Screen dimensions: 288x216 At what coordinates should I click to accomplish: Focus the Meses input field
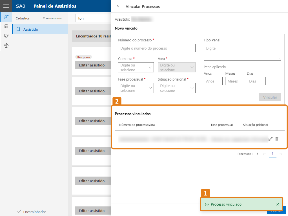[x=234, y=81]
